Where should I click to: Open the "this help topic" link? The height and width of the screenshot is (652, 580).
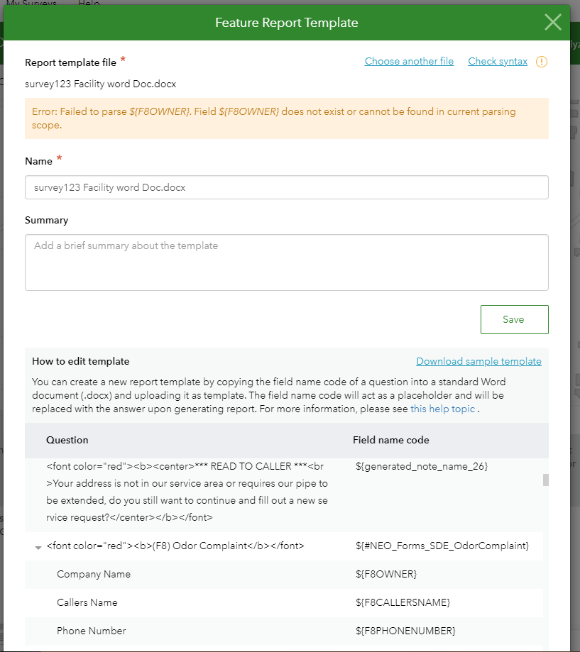point(442,409)
